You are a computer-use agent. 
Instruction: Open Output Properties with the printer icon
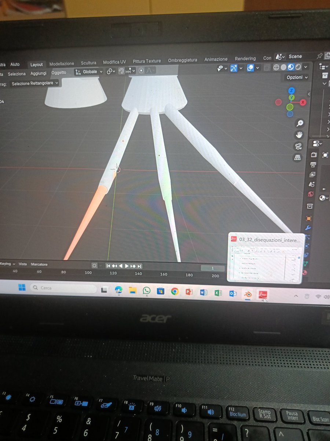(313, 164)
